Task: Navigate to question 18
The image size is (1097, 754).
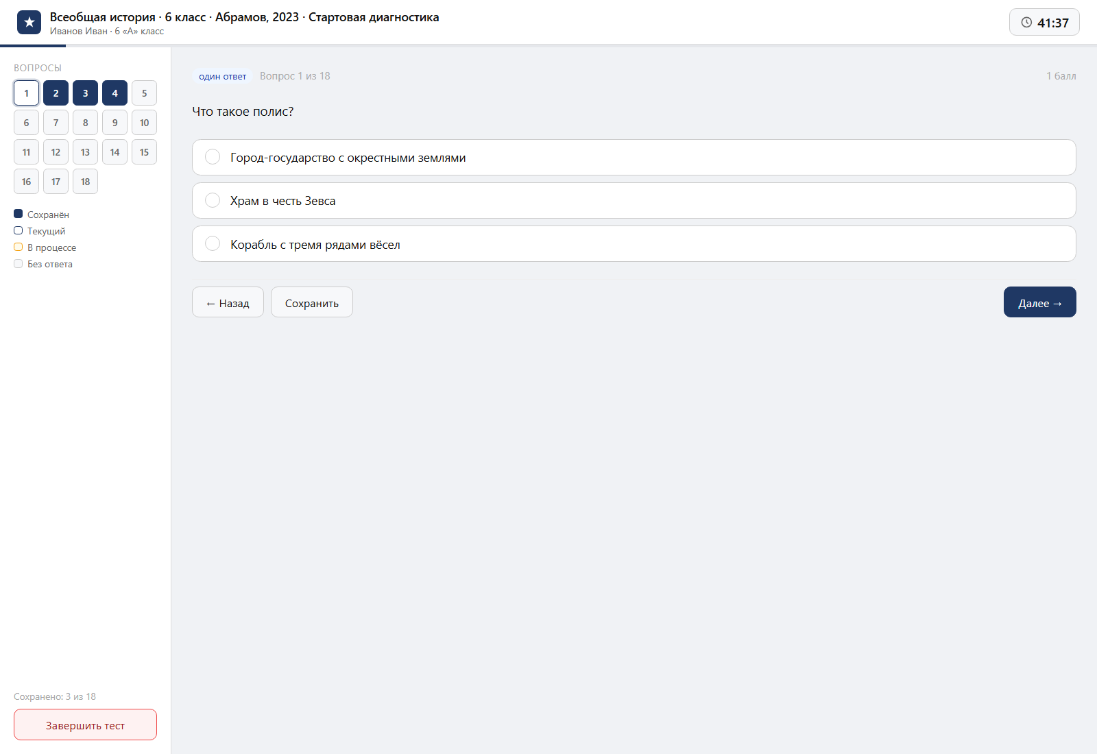Action: click(x=85, y=182)
